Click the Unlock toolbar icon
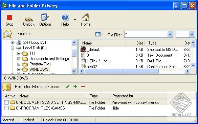This screenshot has height=124, width=198. (29, 19)
